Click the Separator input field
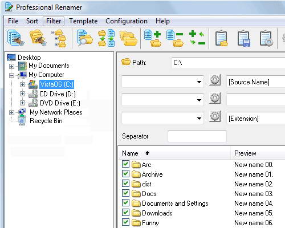Viewport: 285px width, 228px height. click(197, 136)
